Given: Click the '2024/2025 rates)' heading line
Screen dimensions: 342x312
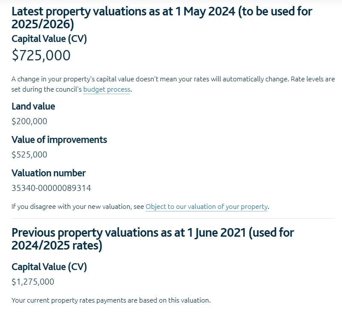Looking at the screenshot, I should pyautogui.click(x=57, y=246).
